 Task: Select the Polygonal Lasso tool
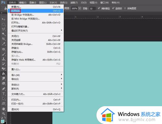pyautogui.click(x=4, y=29)
